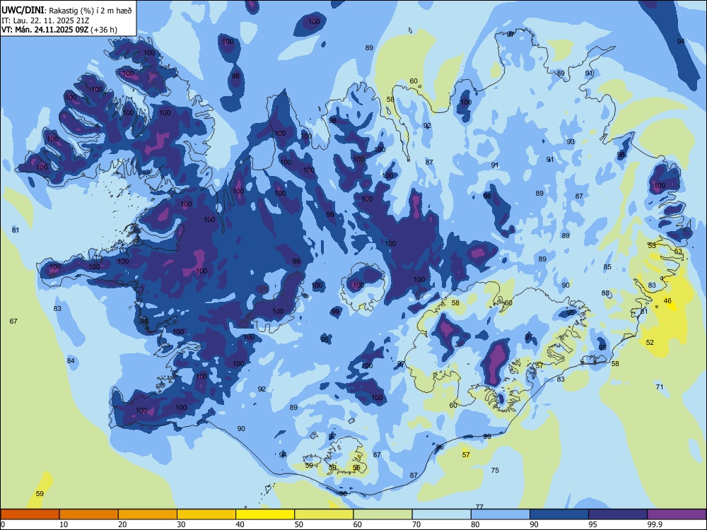This screenshot has height=530, width=707.
Task: Pick the 40–50% bright yellow legend swatch
Action: 265,514
